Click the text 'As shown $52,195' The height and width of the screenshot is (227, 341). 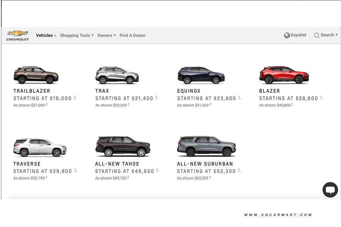point(29,178)
